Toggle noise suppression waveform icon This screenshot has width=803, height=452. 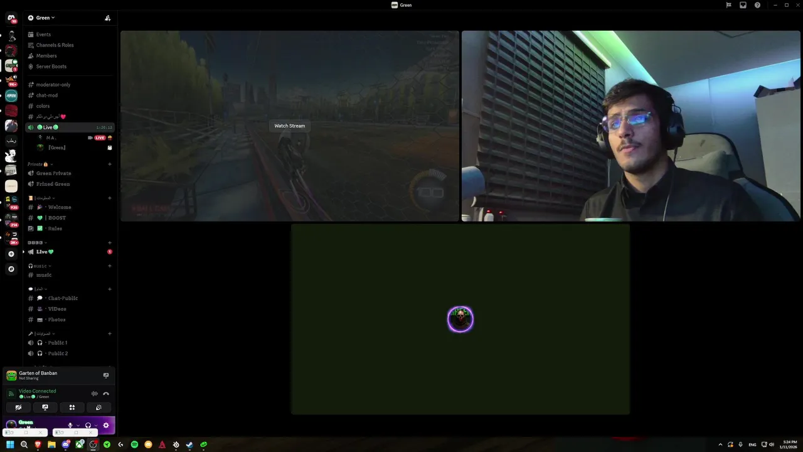point(95,394)
